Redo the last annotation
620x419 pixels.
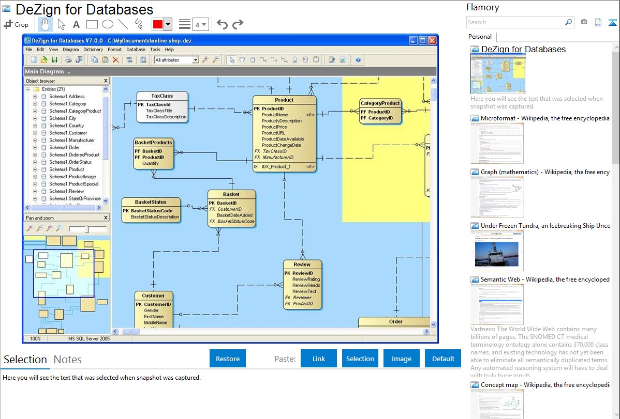(238, 24)
